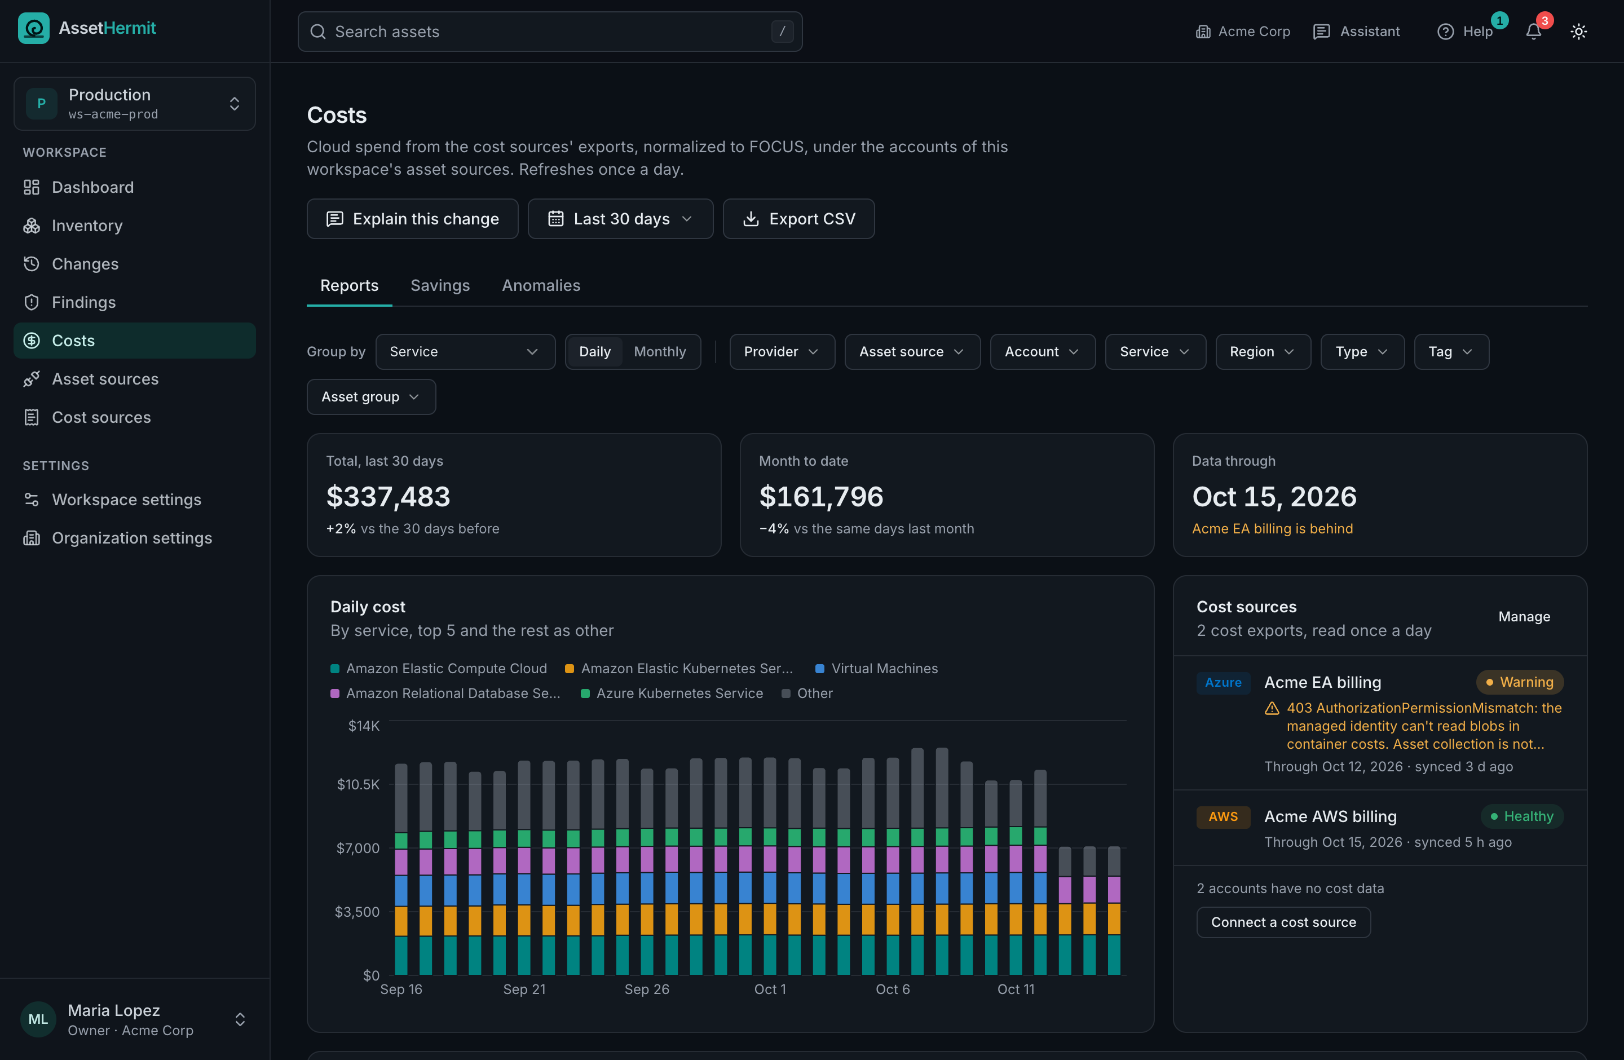
Task: Open Findings in the sidebar
Action: pos(135,302)
